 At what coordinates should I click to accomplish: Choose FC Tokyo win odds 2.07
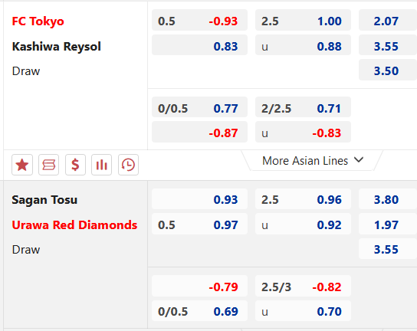[387, 21]
